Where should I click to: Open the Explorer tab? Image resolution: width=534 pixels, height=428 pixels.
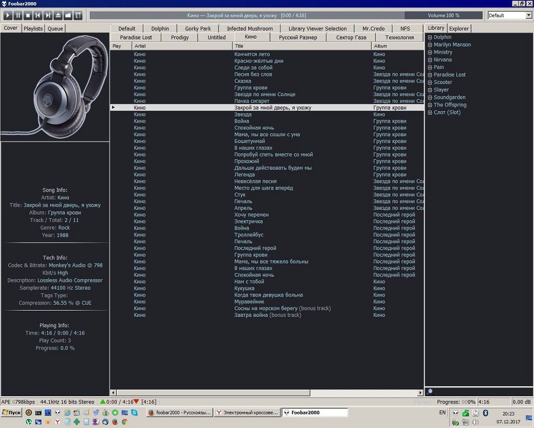459,29
